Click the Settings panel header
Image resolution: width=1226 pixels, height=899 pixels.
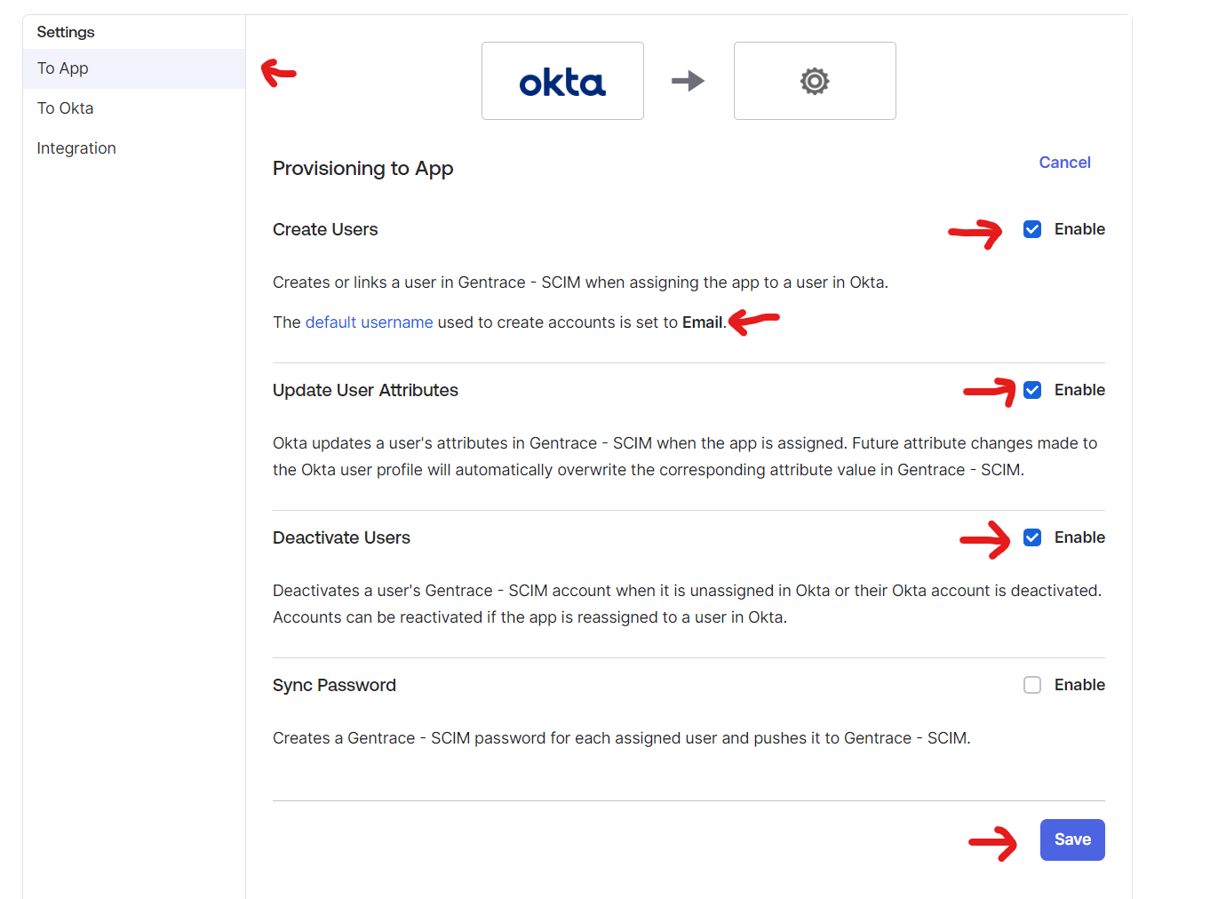[65, 32]
